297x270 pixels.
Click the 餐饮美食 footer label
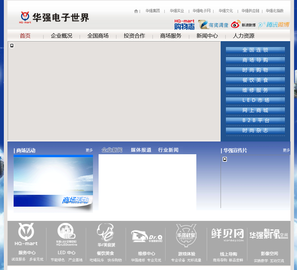[x=105, y=253]
